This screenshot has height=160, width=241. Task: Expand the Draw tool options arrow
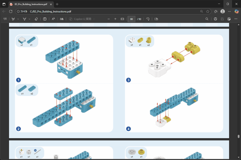tap(29, 19)
